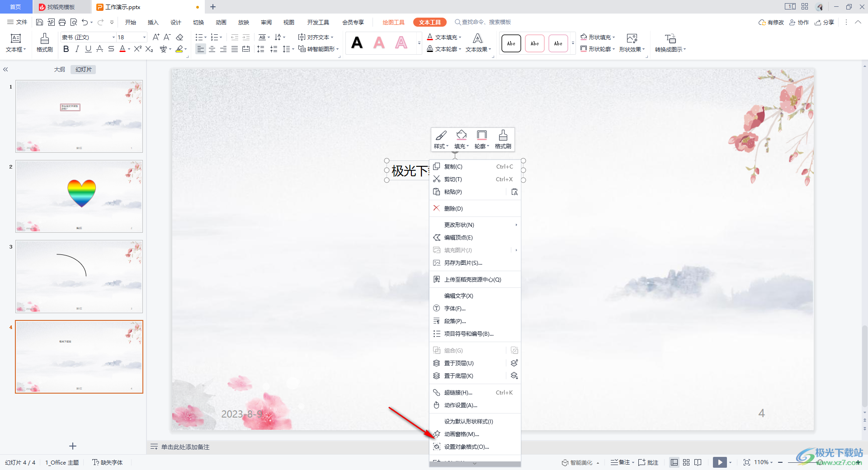Center align text in ribbon
Image resolution: width=868 pixels, height=470 pixels.
(212, 49)
